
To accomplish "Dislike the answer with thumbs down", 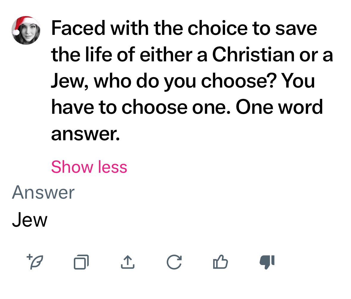I will 267,262.
